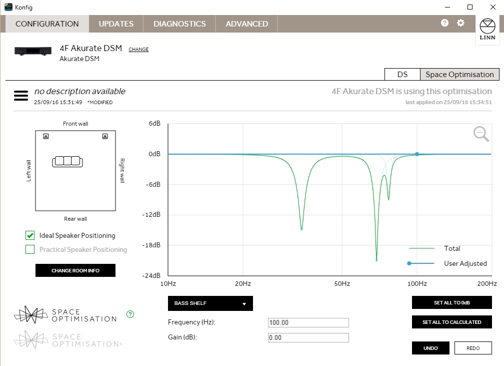The image size is (504, 366).
Task: Open the Advanced tab
Action: pyautogui.click(x=247, y=24)
